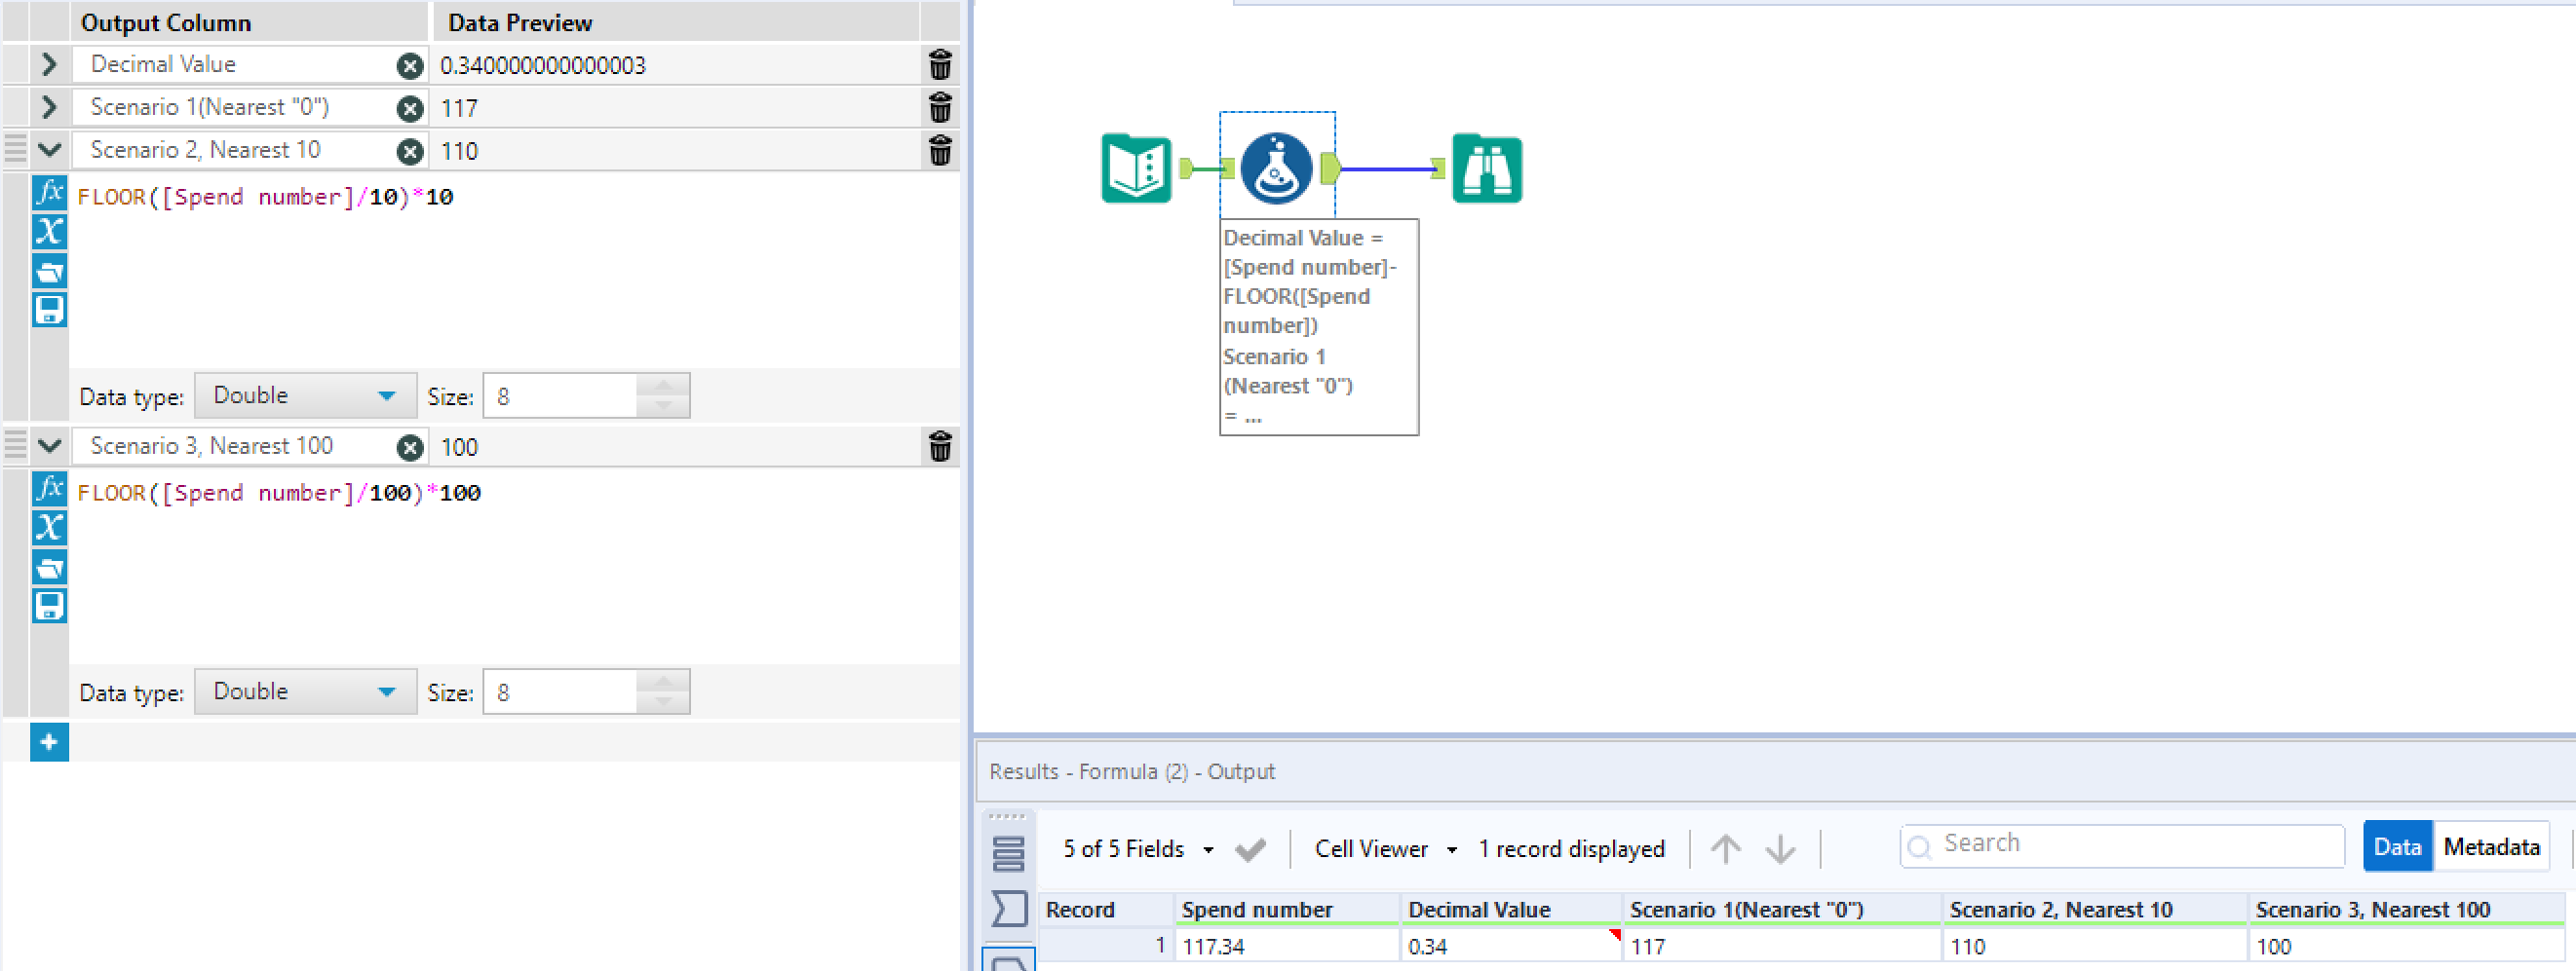Select the Browse tool on the canvas

click(x=1486, y=168)
